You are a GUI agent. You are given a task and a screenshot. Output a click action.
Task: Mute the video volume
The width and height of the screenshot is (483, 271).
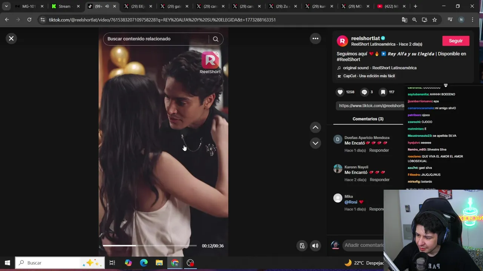click(315, 246)
